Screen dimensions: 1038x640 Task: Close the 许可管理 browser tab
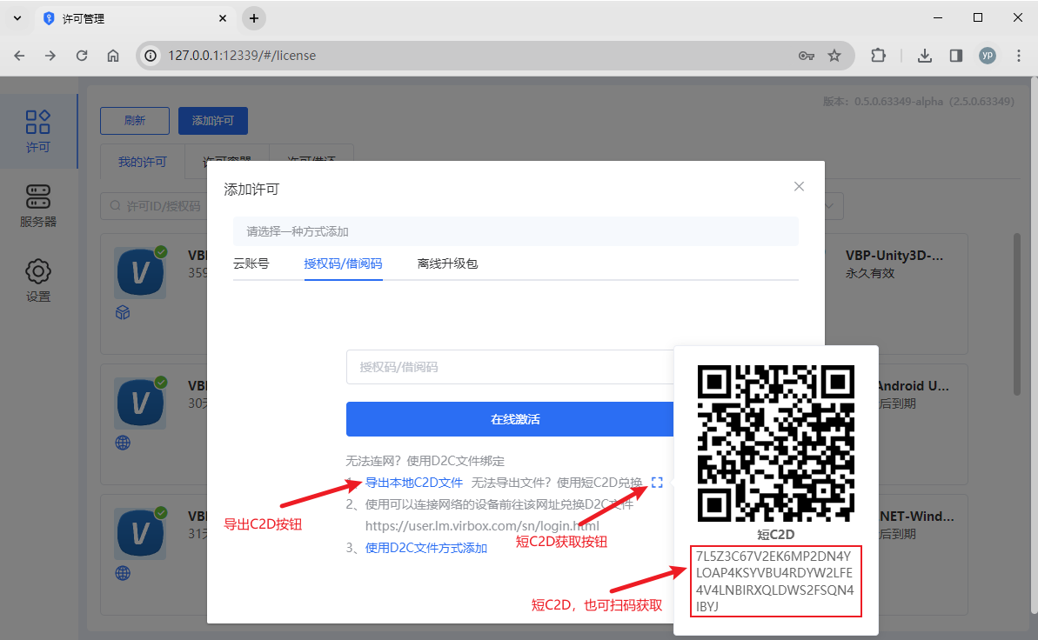click(x=223, y=18)
